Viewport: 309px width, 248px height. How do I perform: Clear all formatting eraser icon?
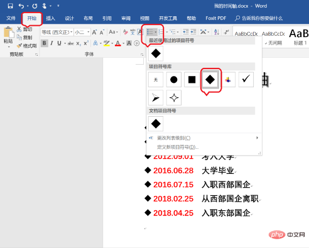(x=126, y=32)
